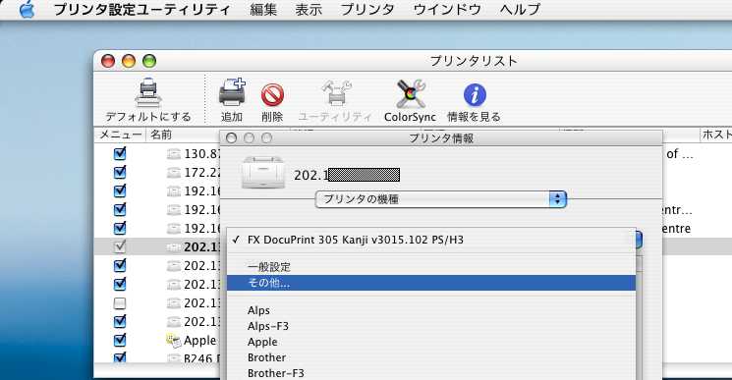The image size is (732, 380).
Task: Click the ホスト column header
Action: (x=716, y=135)
